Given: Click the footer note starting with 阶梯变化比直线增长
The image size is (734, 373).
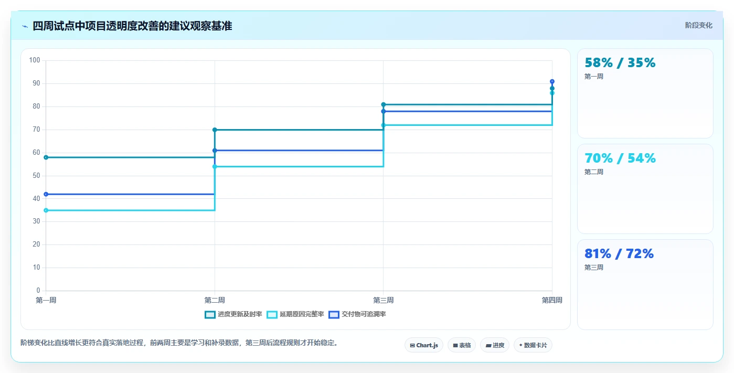Looking at the screenshot, I should [x=180, y=343].
